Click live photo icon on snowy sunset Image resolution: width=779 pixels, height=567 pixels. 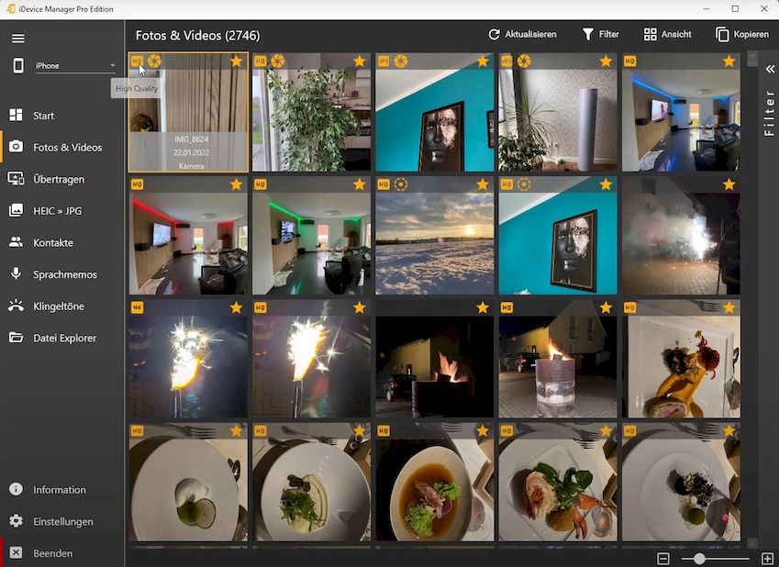tap(401, 184)
